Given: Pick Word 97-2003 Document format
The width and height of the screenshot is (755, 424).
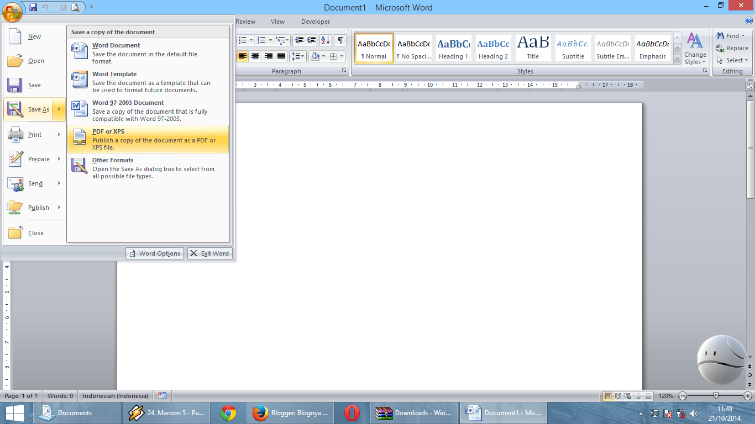Looking at the screenshot, I should click(148, 110).
